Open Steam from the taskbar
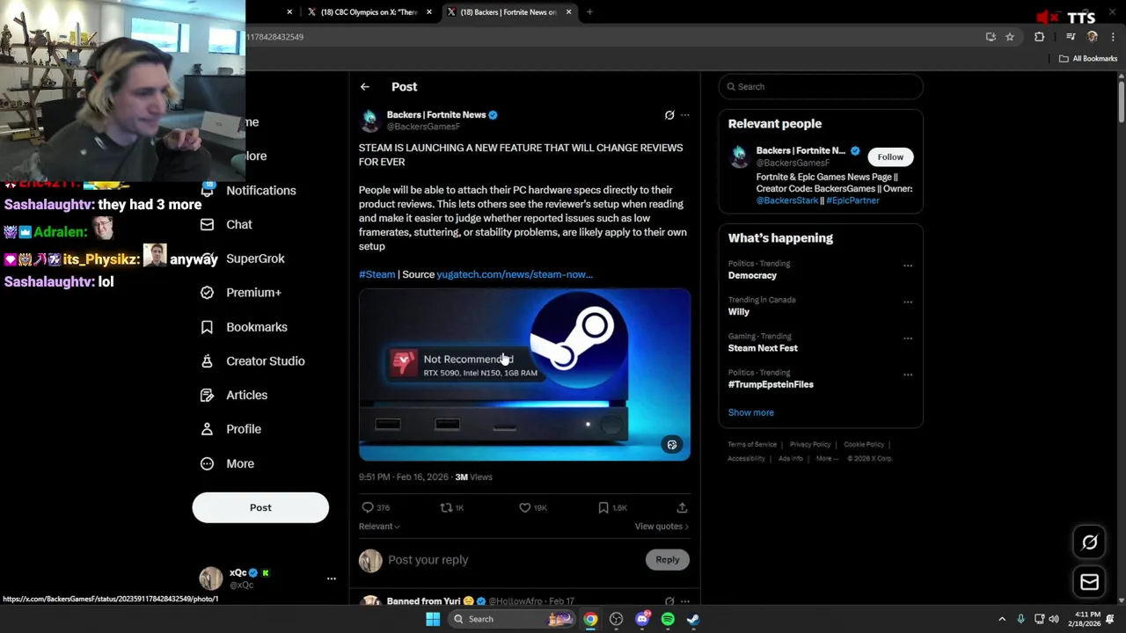The height and width of the screenshot is (633, 1126). (693, 619)
